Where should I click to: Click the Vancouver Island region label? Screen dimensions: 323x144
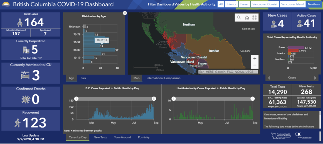coord(182,62)
